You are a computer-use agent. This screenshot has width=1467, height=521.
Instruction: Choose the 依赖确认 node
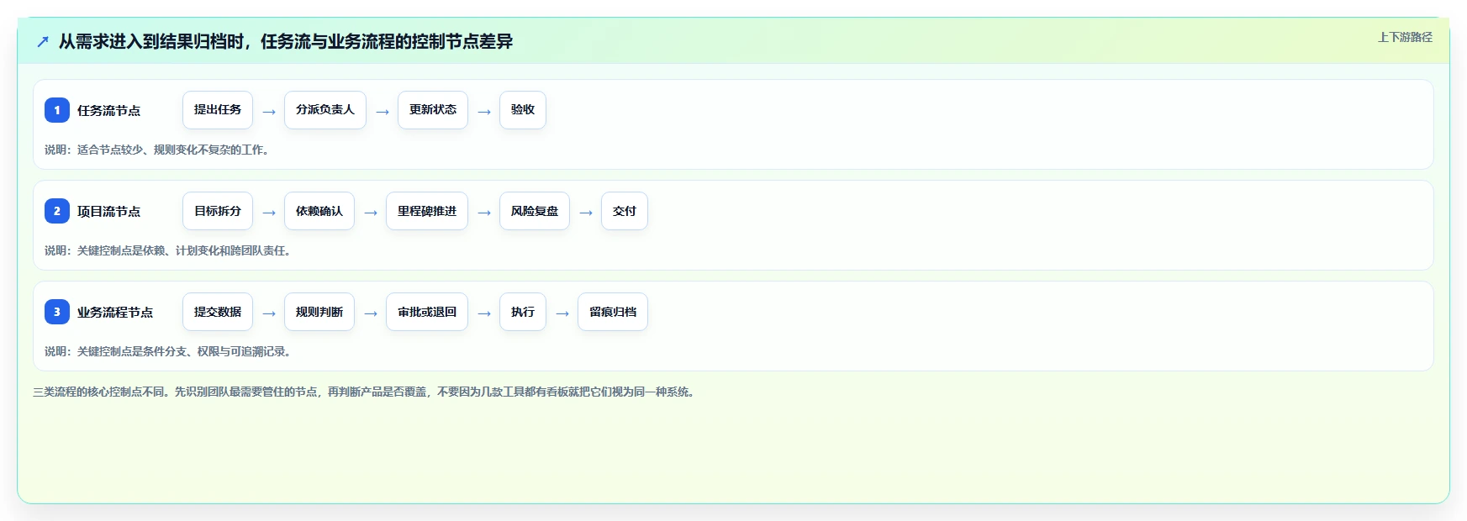coord(319,211)
